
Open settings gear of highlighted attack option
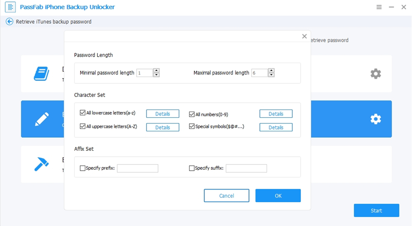(375, 119)
